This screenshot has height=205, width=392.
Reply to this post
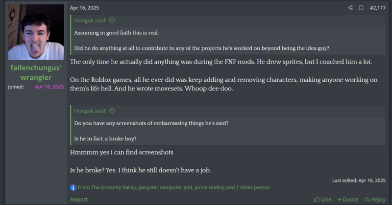pyautogui.click(x=375, y=199)
